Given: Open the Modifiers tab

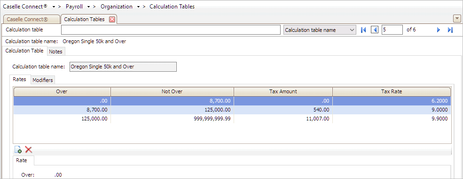Looking at the screenshot, I should click(x=42, y=80).
